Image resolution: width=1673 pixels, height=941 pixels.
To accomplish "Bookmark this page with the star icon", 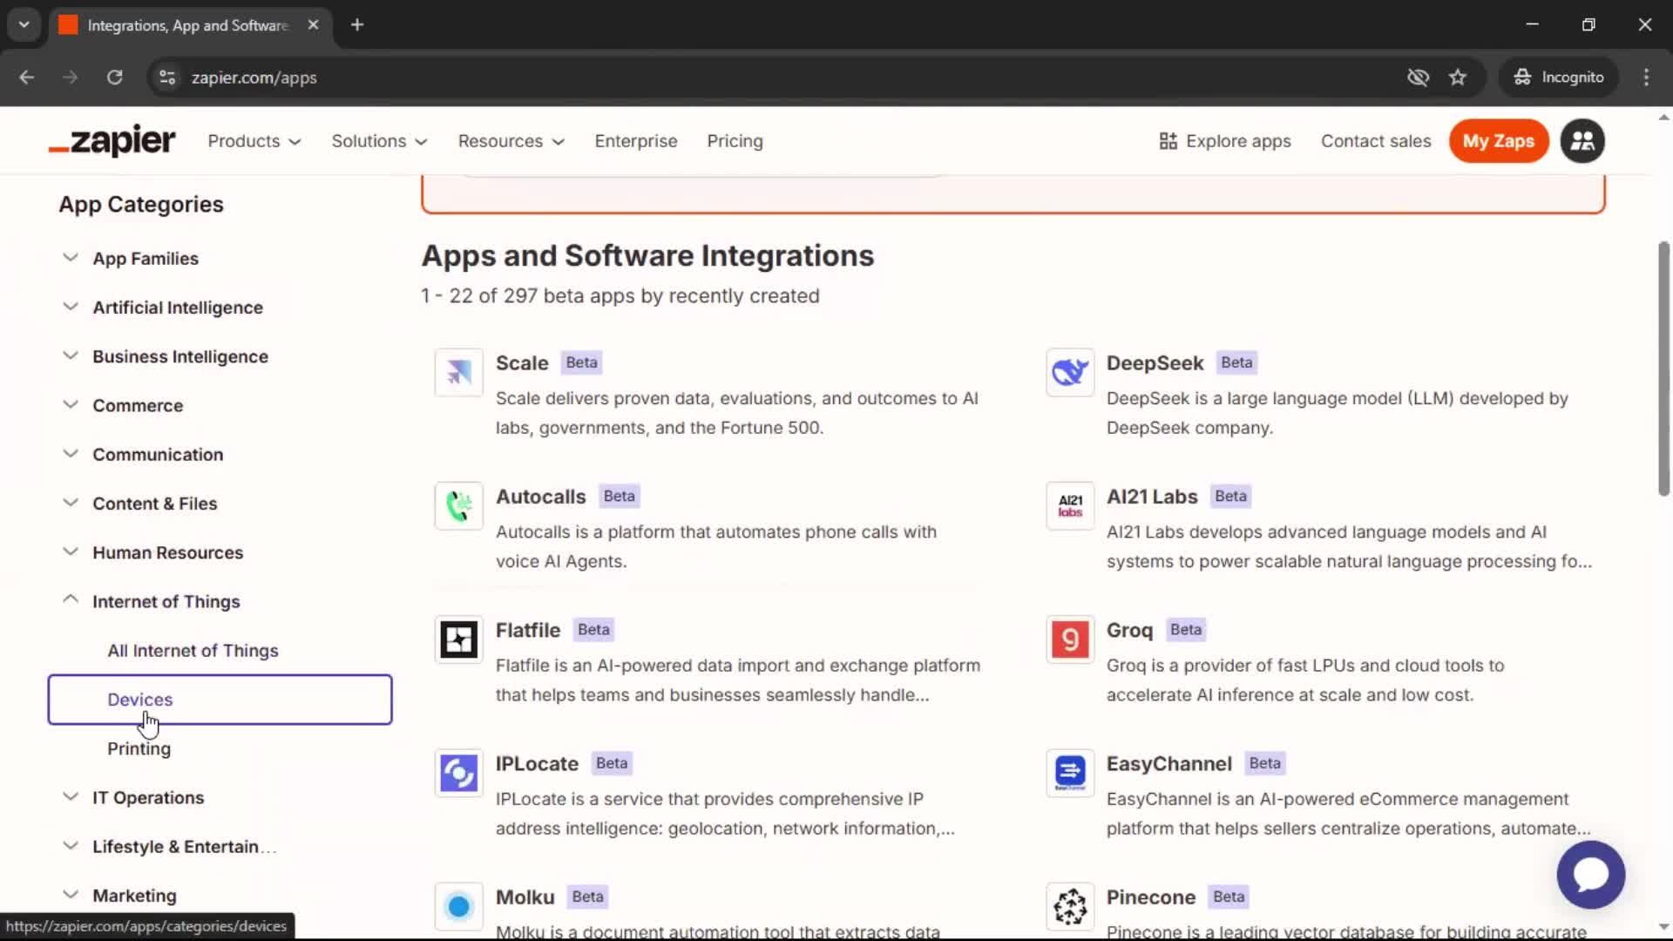I will [1457, 78].
